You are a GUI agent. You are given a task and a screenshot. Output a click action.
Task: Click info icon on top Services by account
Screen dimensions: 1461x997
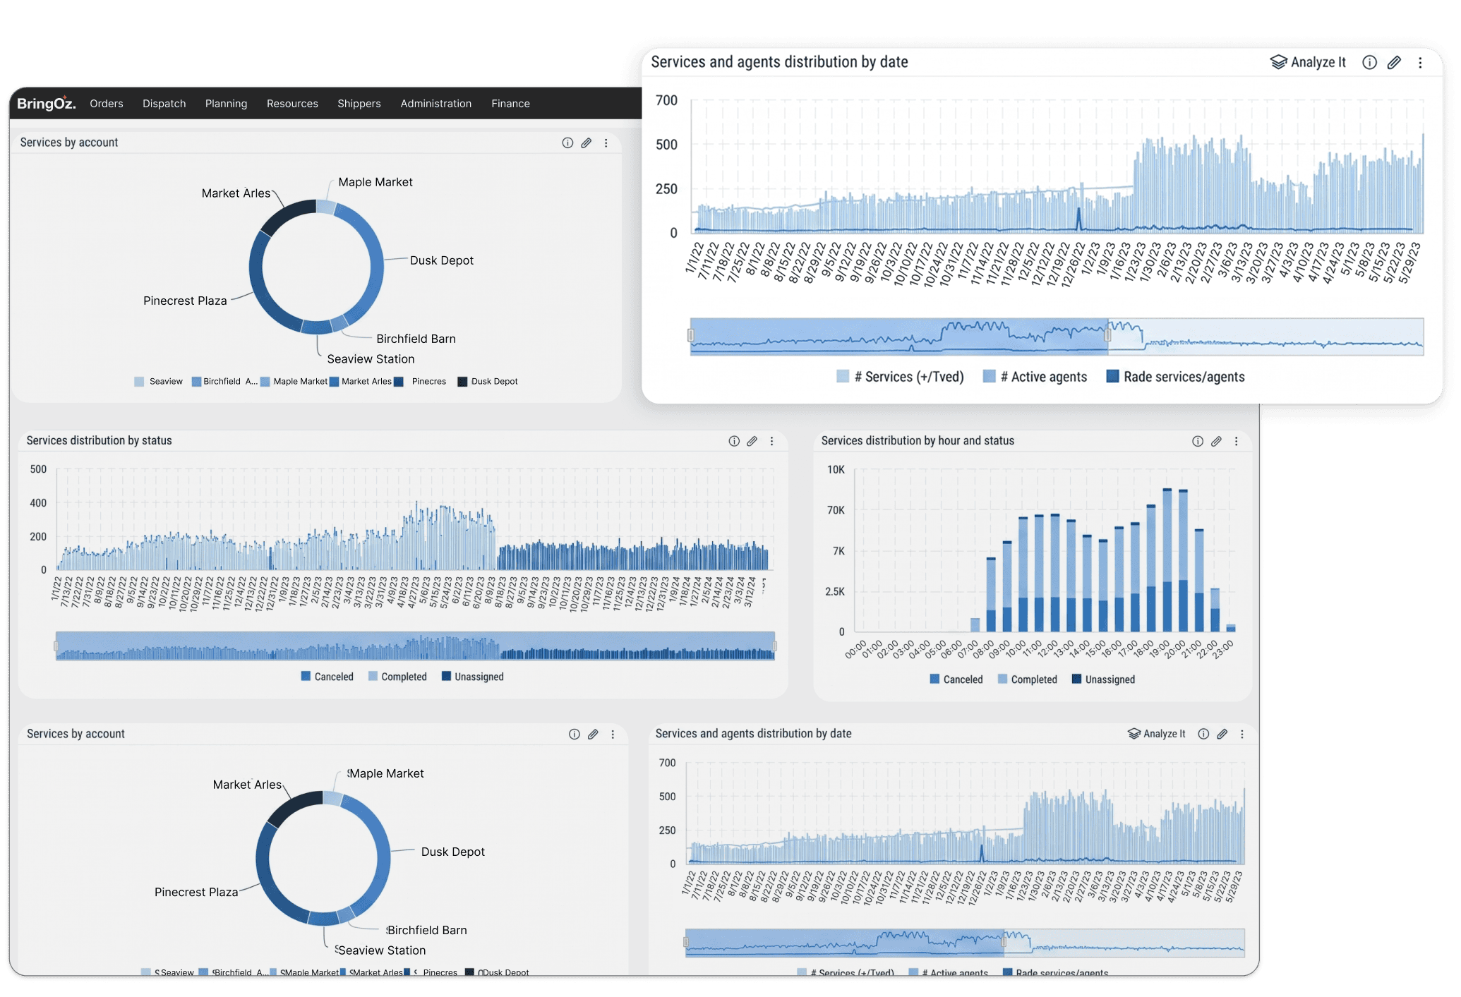pyautogui.click(x=567, y=143)
